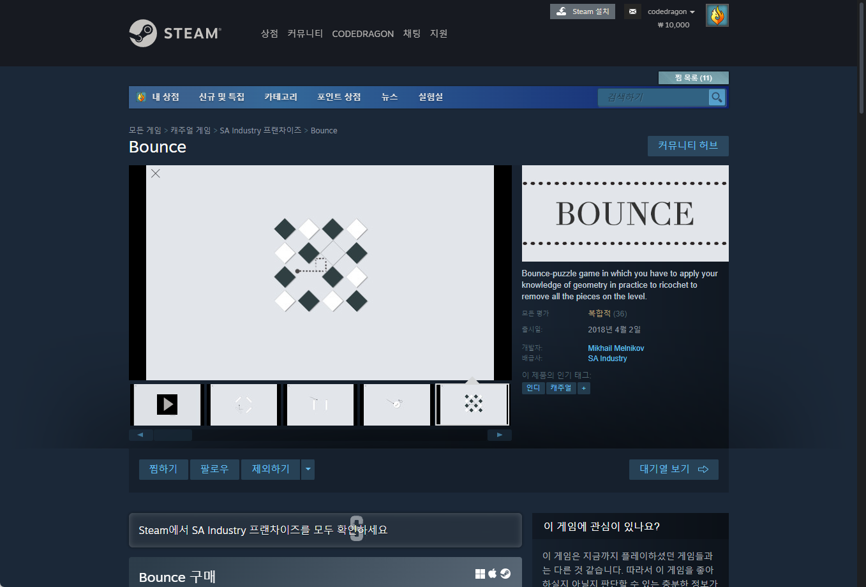Click the 제외하기 button
Screen dimensions: 866x587
tap(271, 470)
